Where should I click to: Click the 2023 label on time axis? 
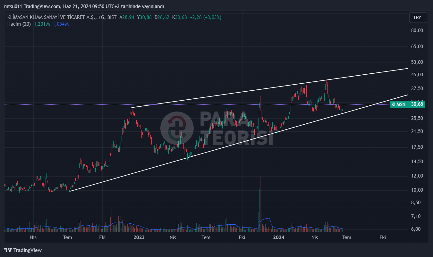[x=139, y=237]
